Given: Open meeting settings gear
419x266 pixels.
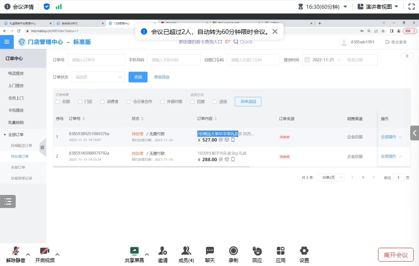Looking at the screenshot, I should (304, 251).
